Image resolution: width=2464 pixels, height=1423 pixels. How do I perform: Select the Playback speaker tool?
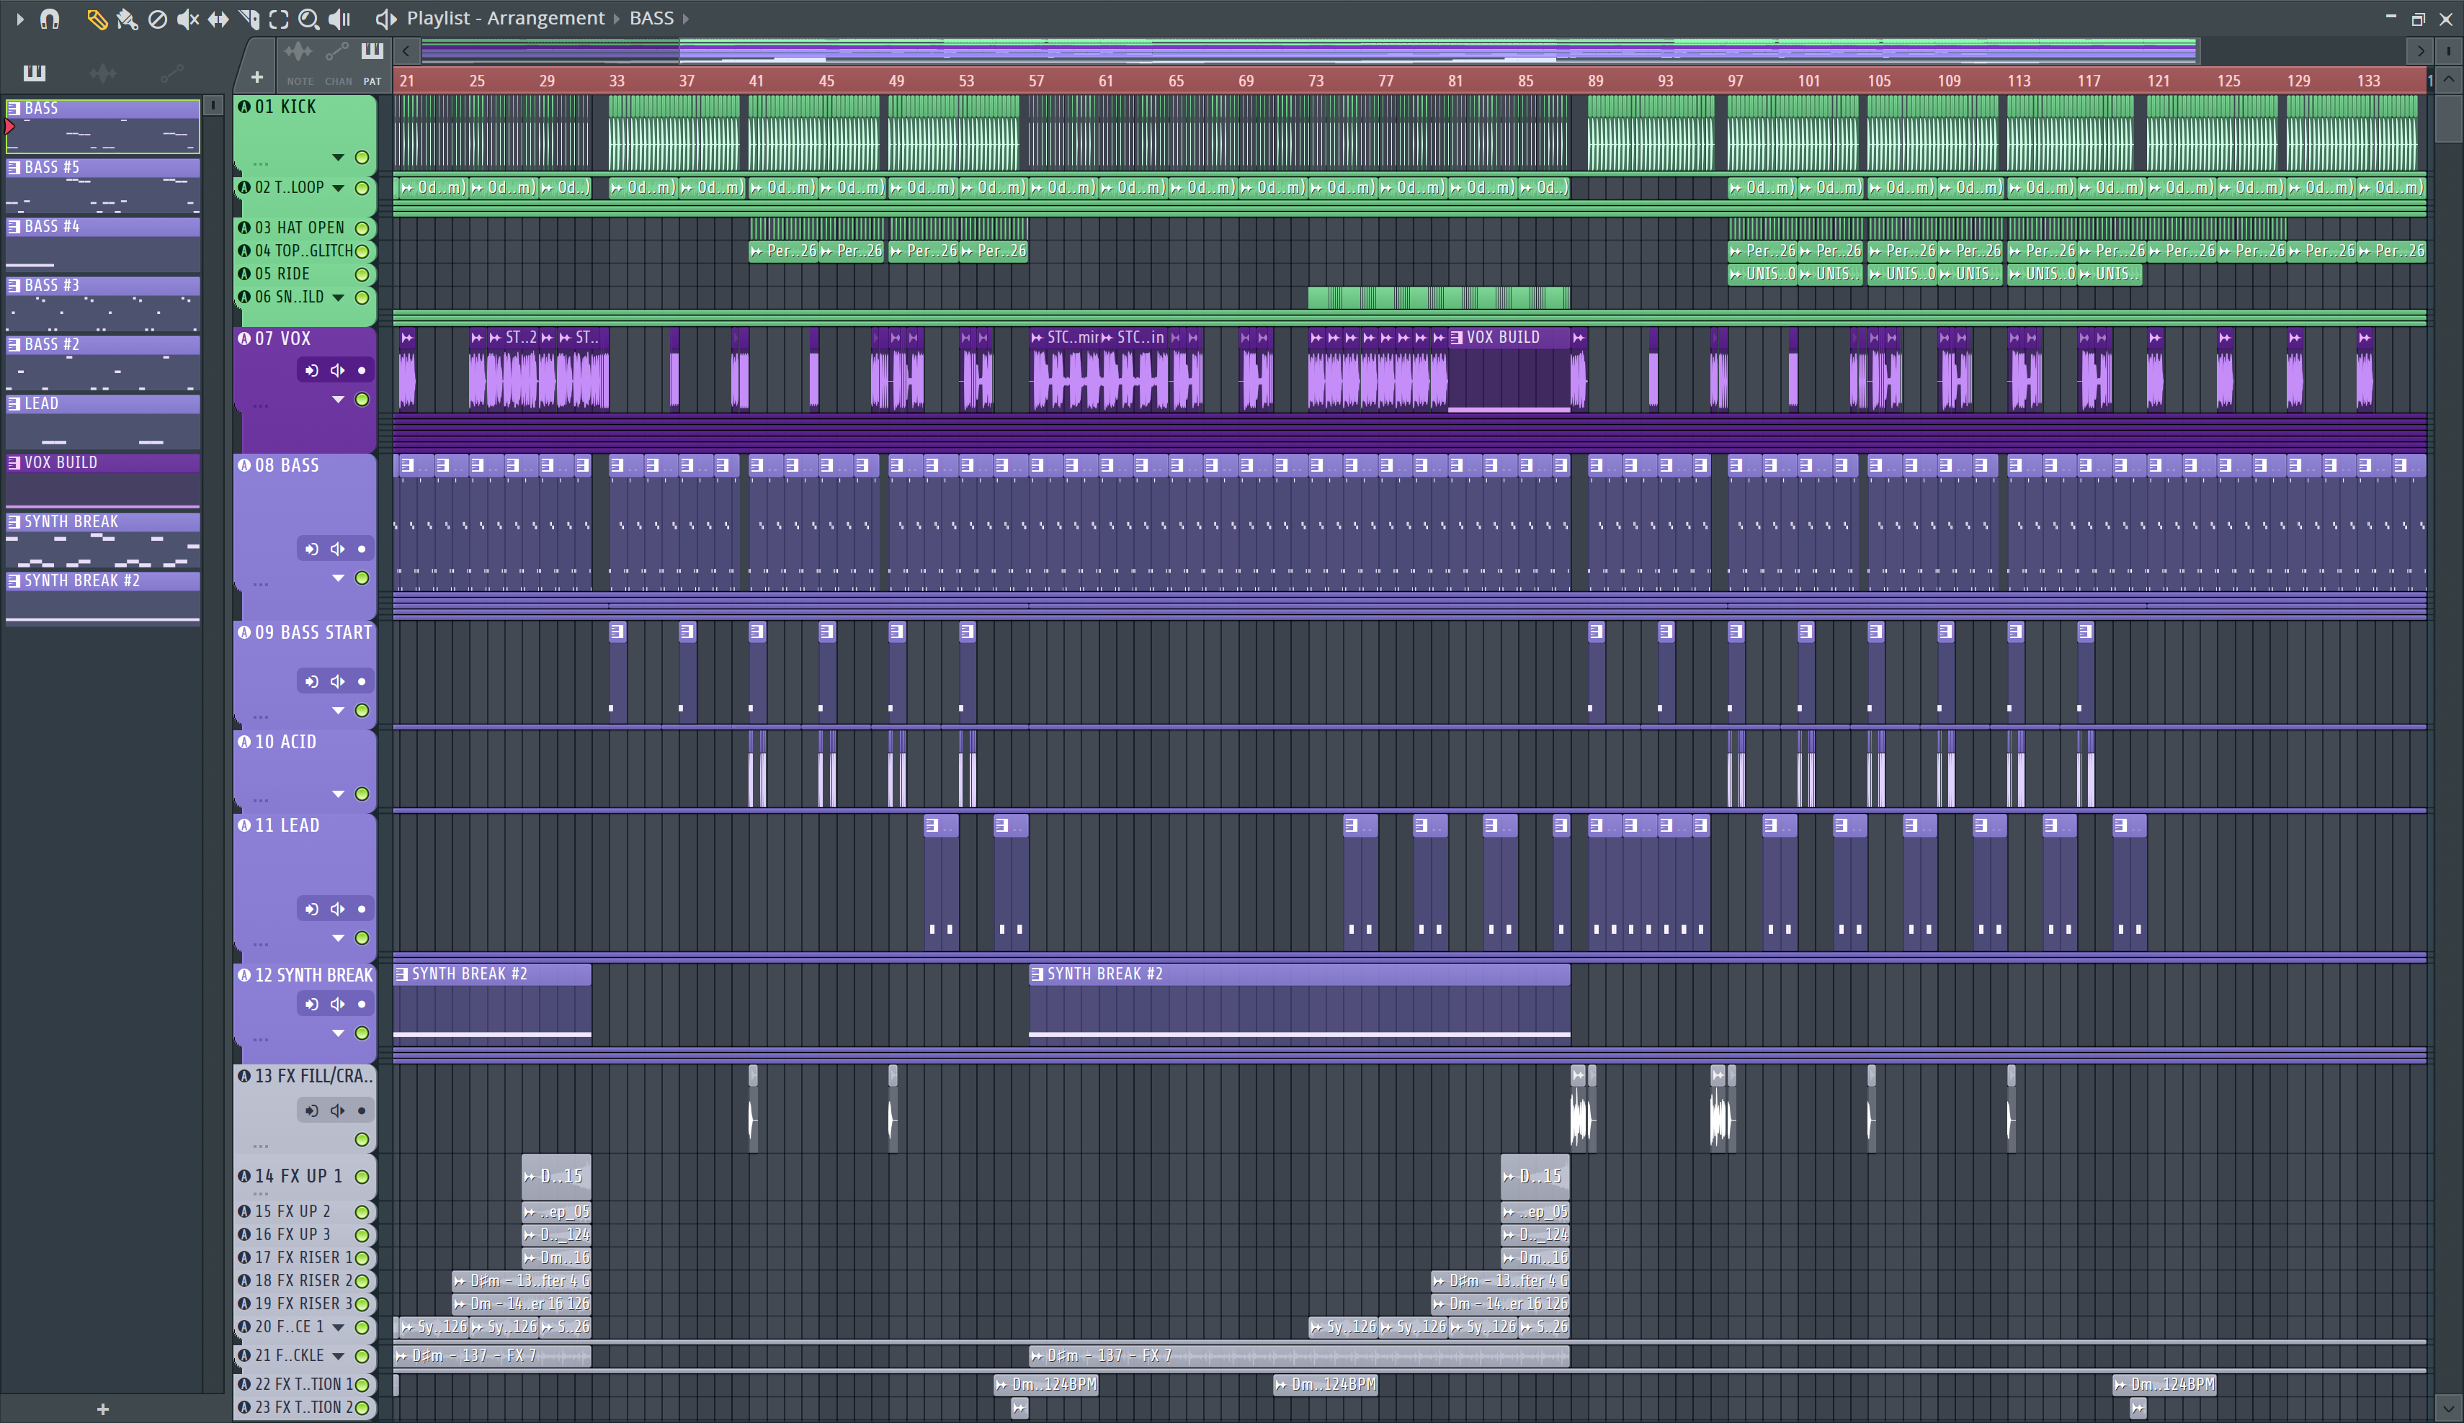[339, 19]
